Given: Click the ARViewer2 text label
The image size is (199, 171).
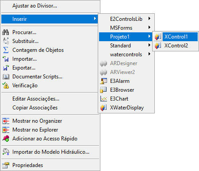Looking at the screenshot, I should tap(122, 72).
